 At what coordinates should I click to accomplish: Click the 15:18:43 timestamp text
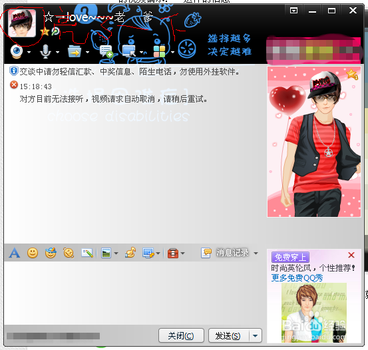pos(36,87)
